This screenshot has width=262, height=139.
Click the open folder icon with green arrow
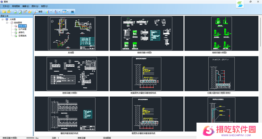click(9, 12)
